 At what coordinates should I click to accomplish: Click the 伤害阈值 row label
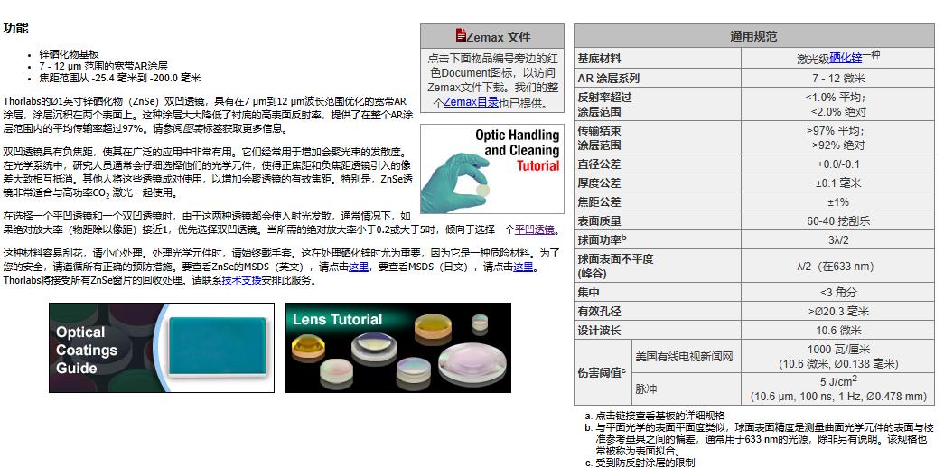[602, 372]
